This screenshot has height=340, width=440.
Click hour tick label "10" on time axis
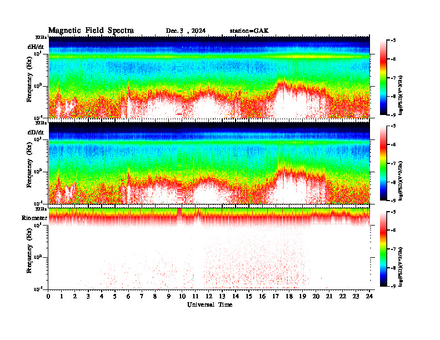click(x=182, y=297)
